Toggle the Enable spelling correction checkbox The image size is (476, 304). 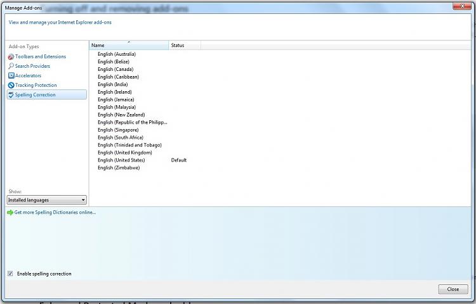[10, 274]
